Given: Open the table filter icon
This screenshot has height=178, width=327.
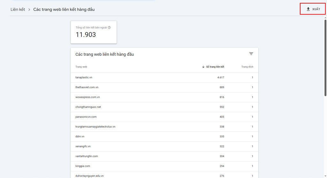Looking at the screenshot, I should click(x=251, y=53).
